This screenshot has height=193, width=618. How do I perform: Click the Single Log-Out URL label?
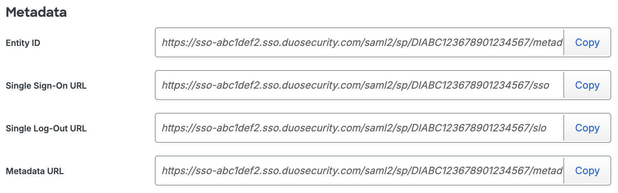click(46, 129)
